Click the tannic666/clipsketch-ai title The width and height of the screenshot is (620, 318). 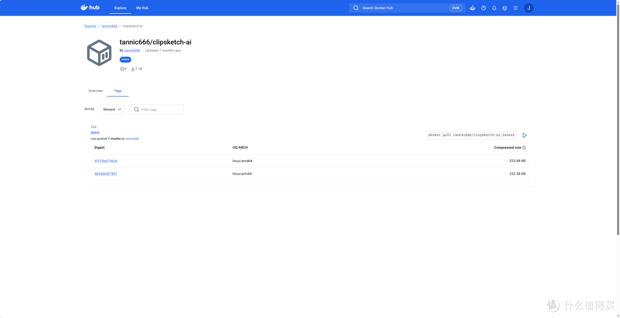(x=156, y=42)
